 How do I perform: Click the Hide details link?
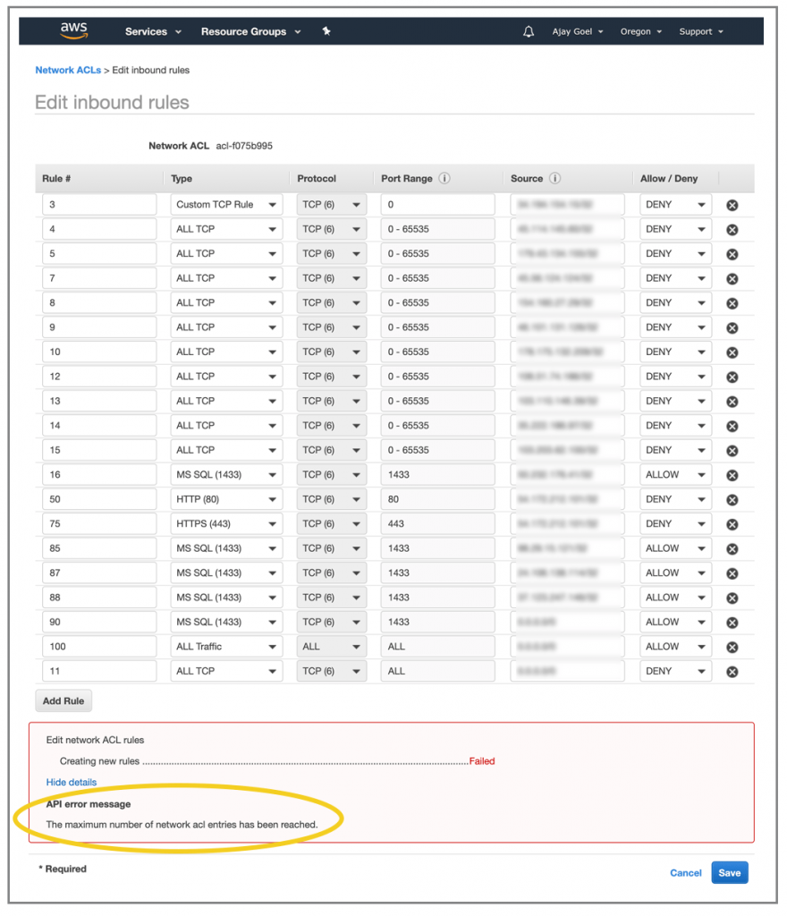(72, 782)
